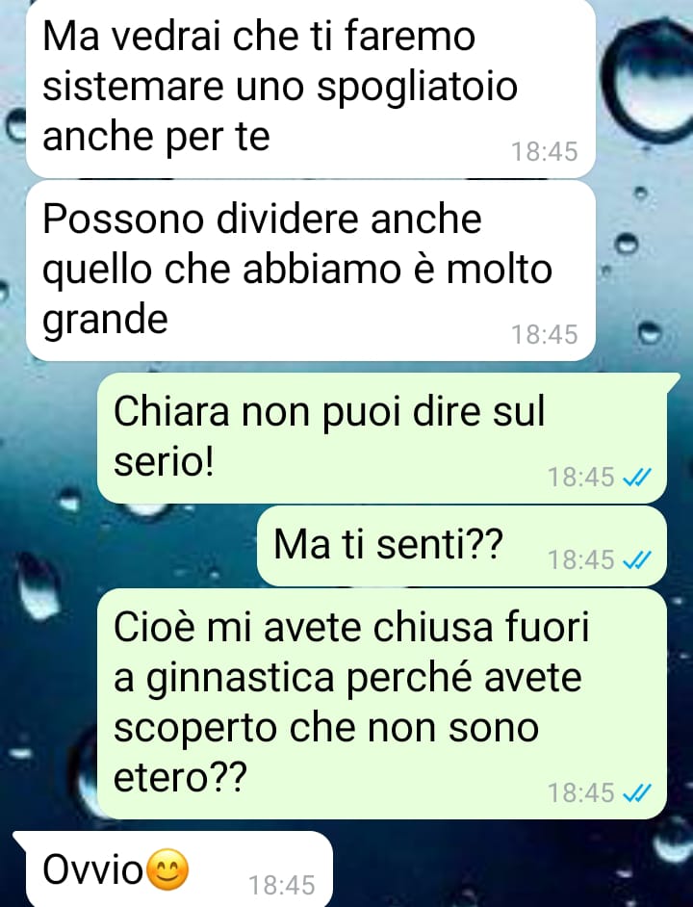Tap the word 'Chiara' in the outgoing message
Image resolution: width=693 pixels, height=907 pixels.
click(x=171, y=412)
